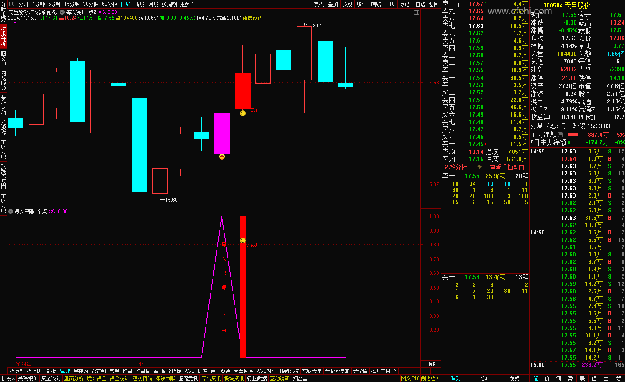This screenshot has width=625, height=382.
Task: Open 图文F10 at bottom right of chart
Action: [410, 378]
